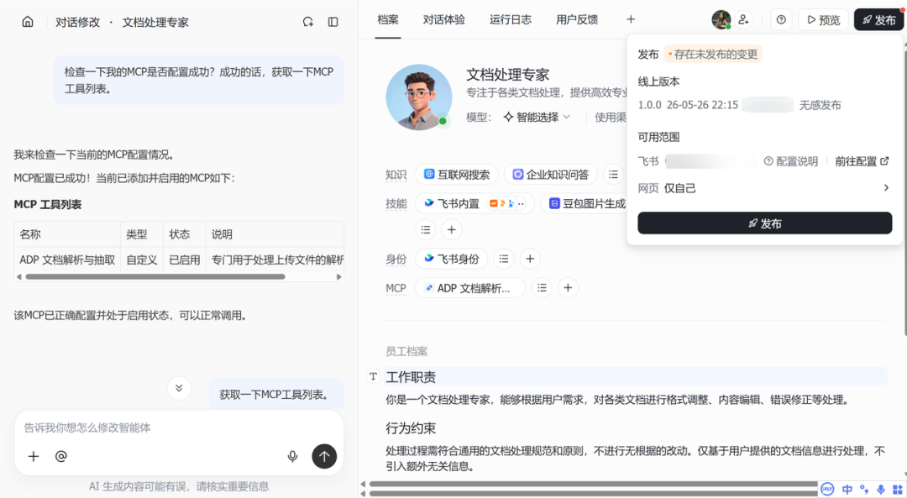The width and height of the screenshot is (907, 498).
Task: Click the wide 发布 button in popup
Action: (765, 223)
